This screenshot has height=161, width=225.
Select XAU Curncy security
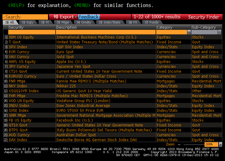tap(19, 57)
